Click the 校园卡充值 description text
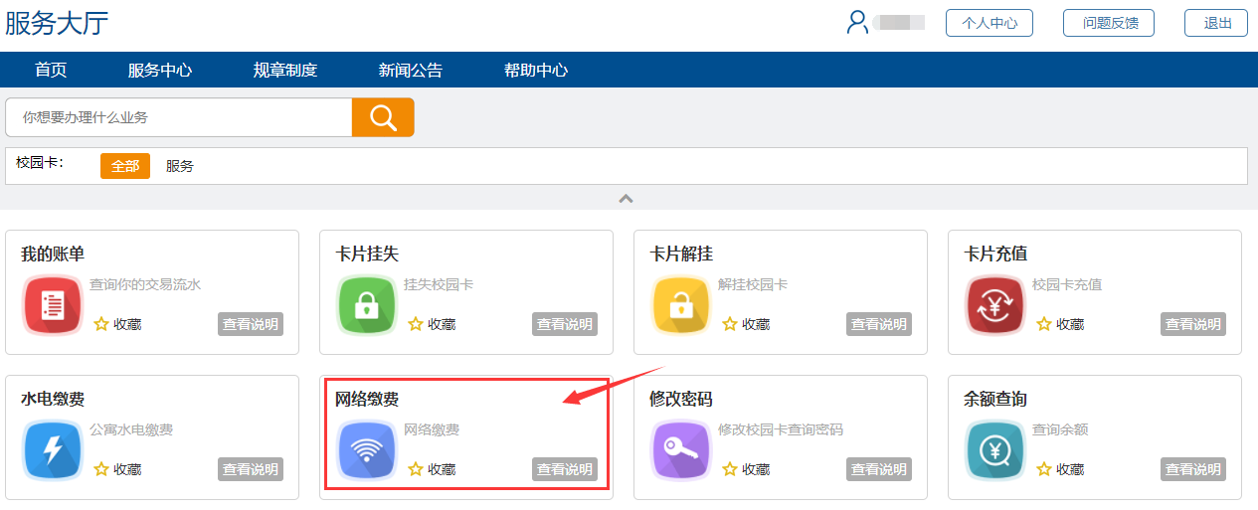The width and height of the screenshot is (1258, 510). pyautogui.click(x=1067, y=284)
